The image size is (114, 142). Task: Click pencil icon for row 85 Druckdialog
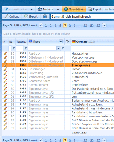[5, 73]
